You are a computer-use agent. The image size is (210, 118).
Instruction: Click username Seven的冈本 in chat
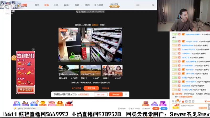click(x=191, y=82)
